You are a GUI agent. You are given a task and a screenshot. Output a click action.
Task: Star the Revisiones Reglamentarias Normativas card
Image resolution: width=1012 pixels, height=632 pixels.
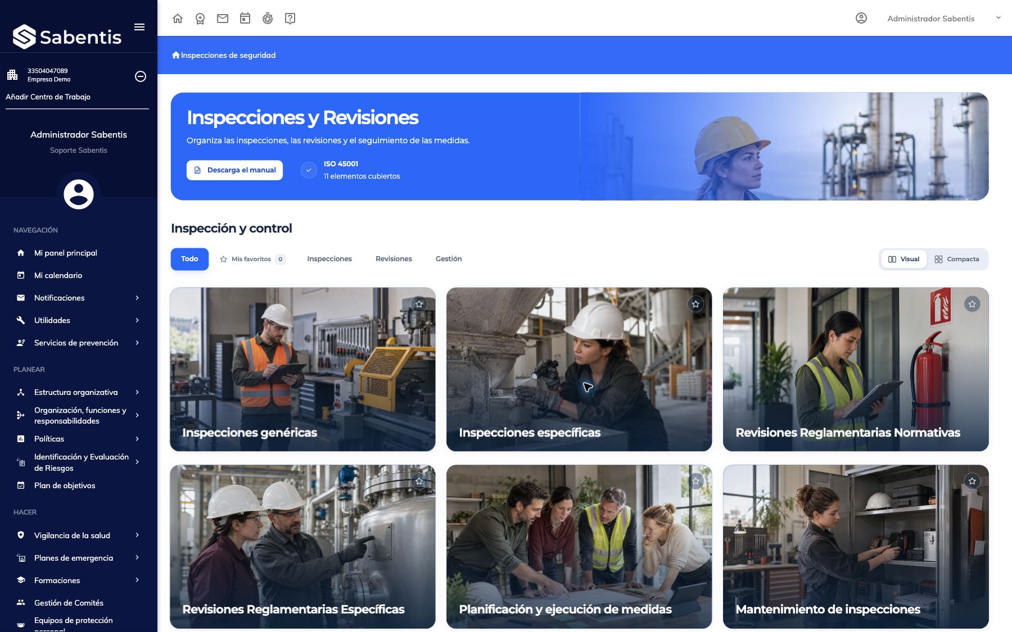pos(973,304)
